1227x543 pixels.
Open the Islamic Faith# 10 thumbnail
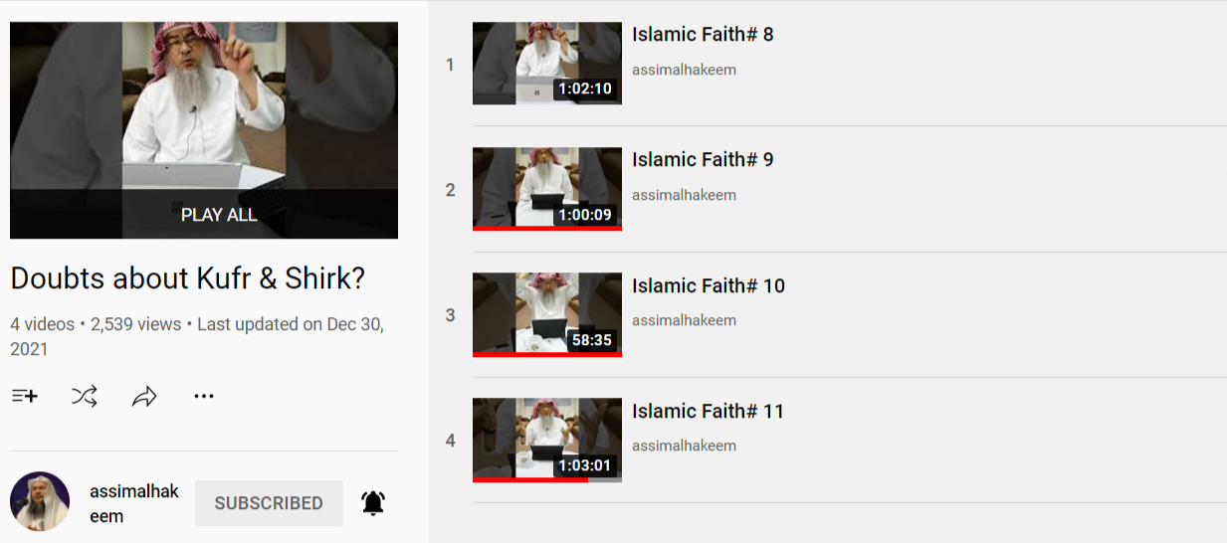[547, 314]
